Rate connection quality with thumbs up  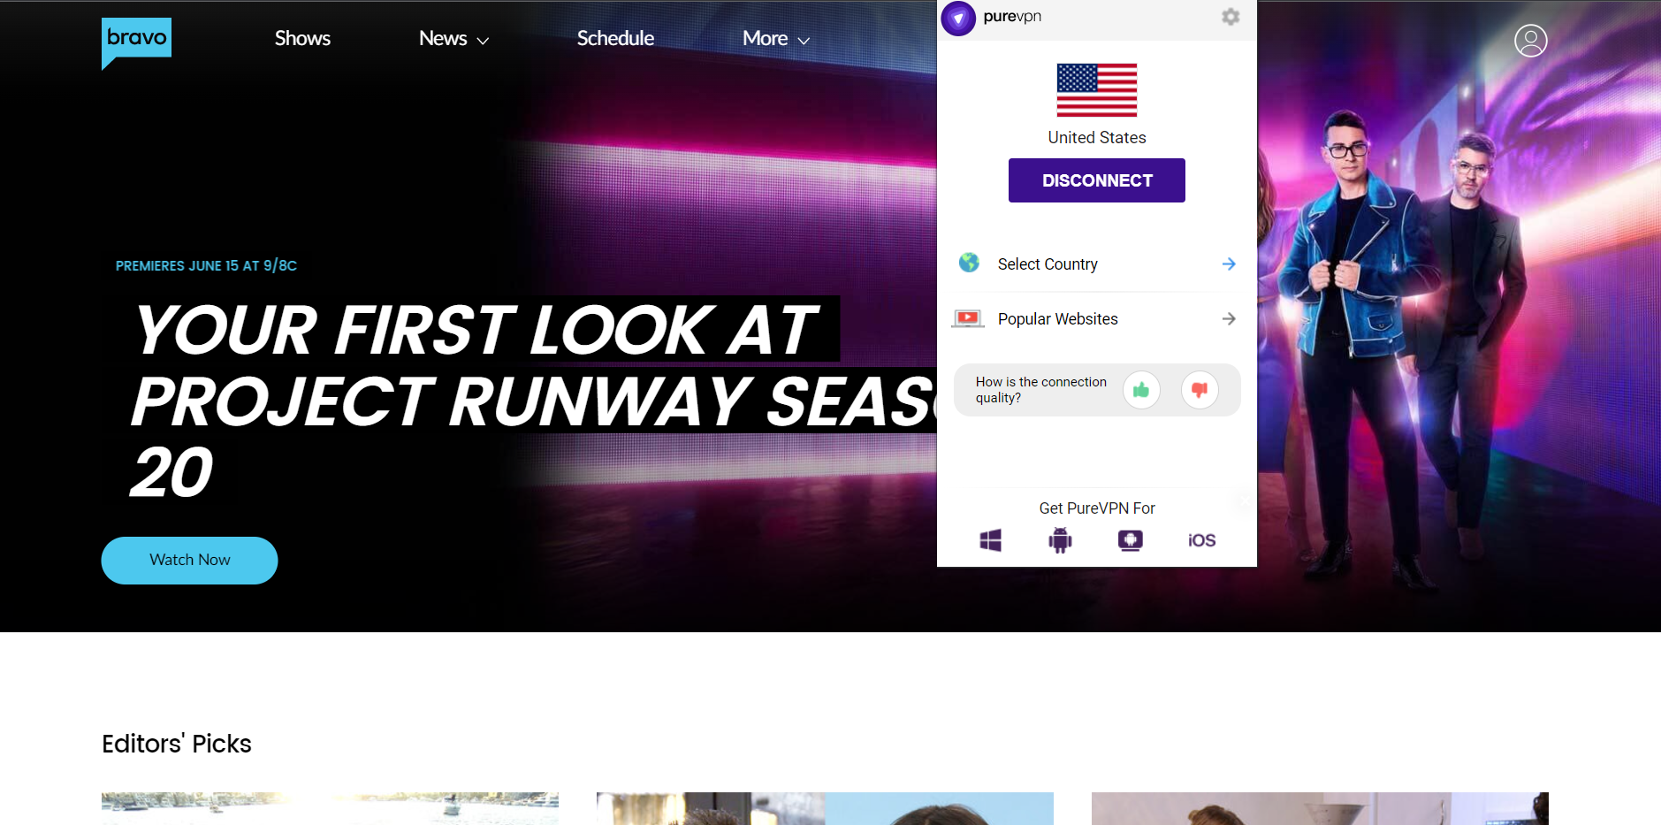click(x=1141, y=389)
